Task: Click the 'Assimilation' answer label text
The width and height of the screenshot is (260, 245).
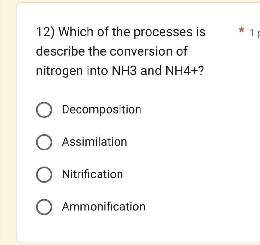Action: (x=94, y=142)
